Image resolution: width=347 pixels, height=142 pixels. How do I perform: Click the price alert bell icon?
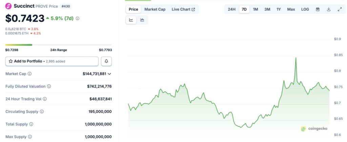[106, 61]
